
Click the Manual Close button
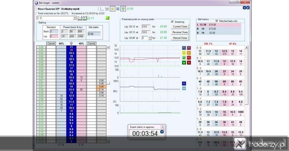180,38
